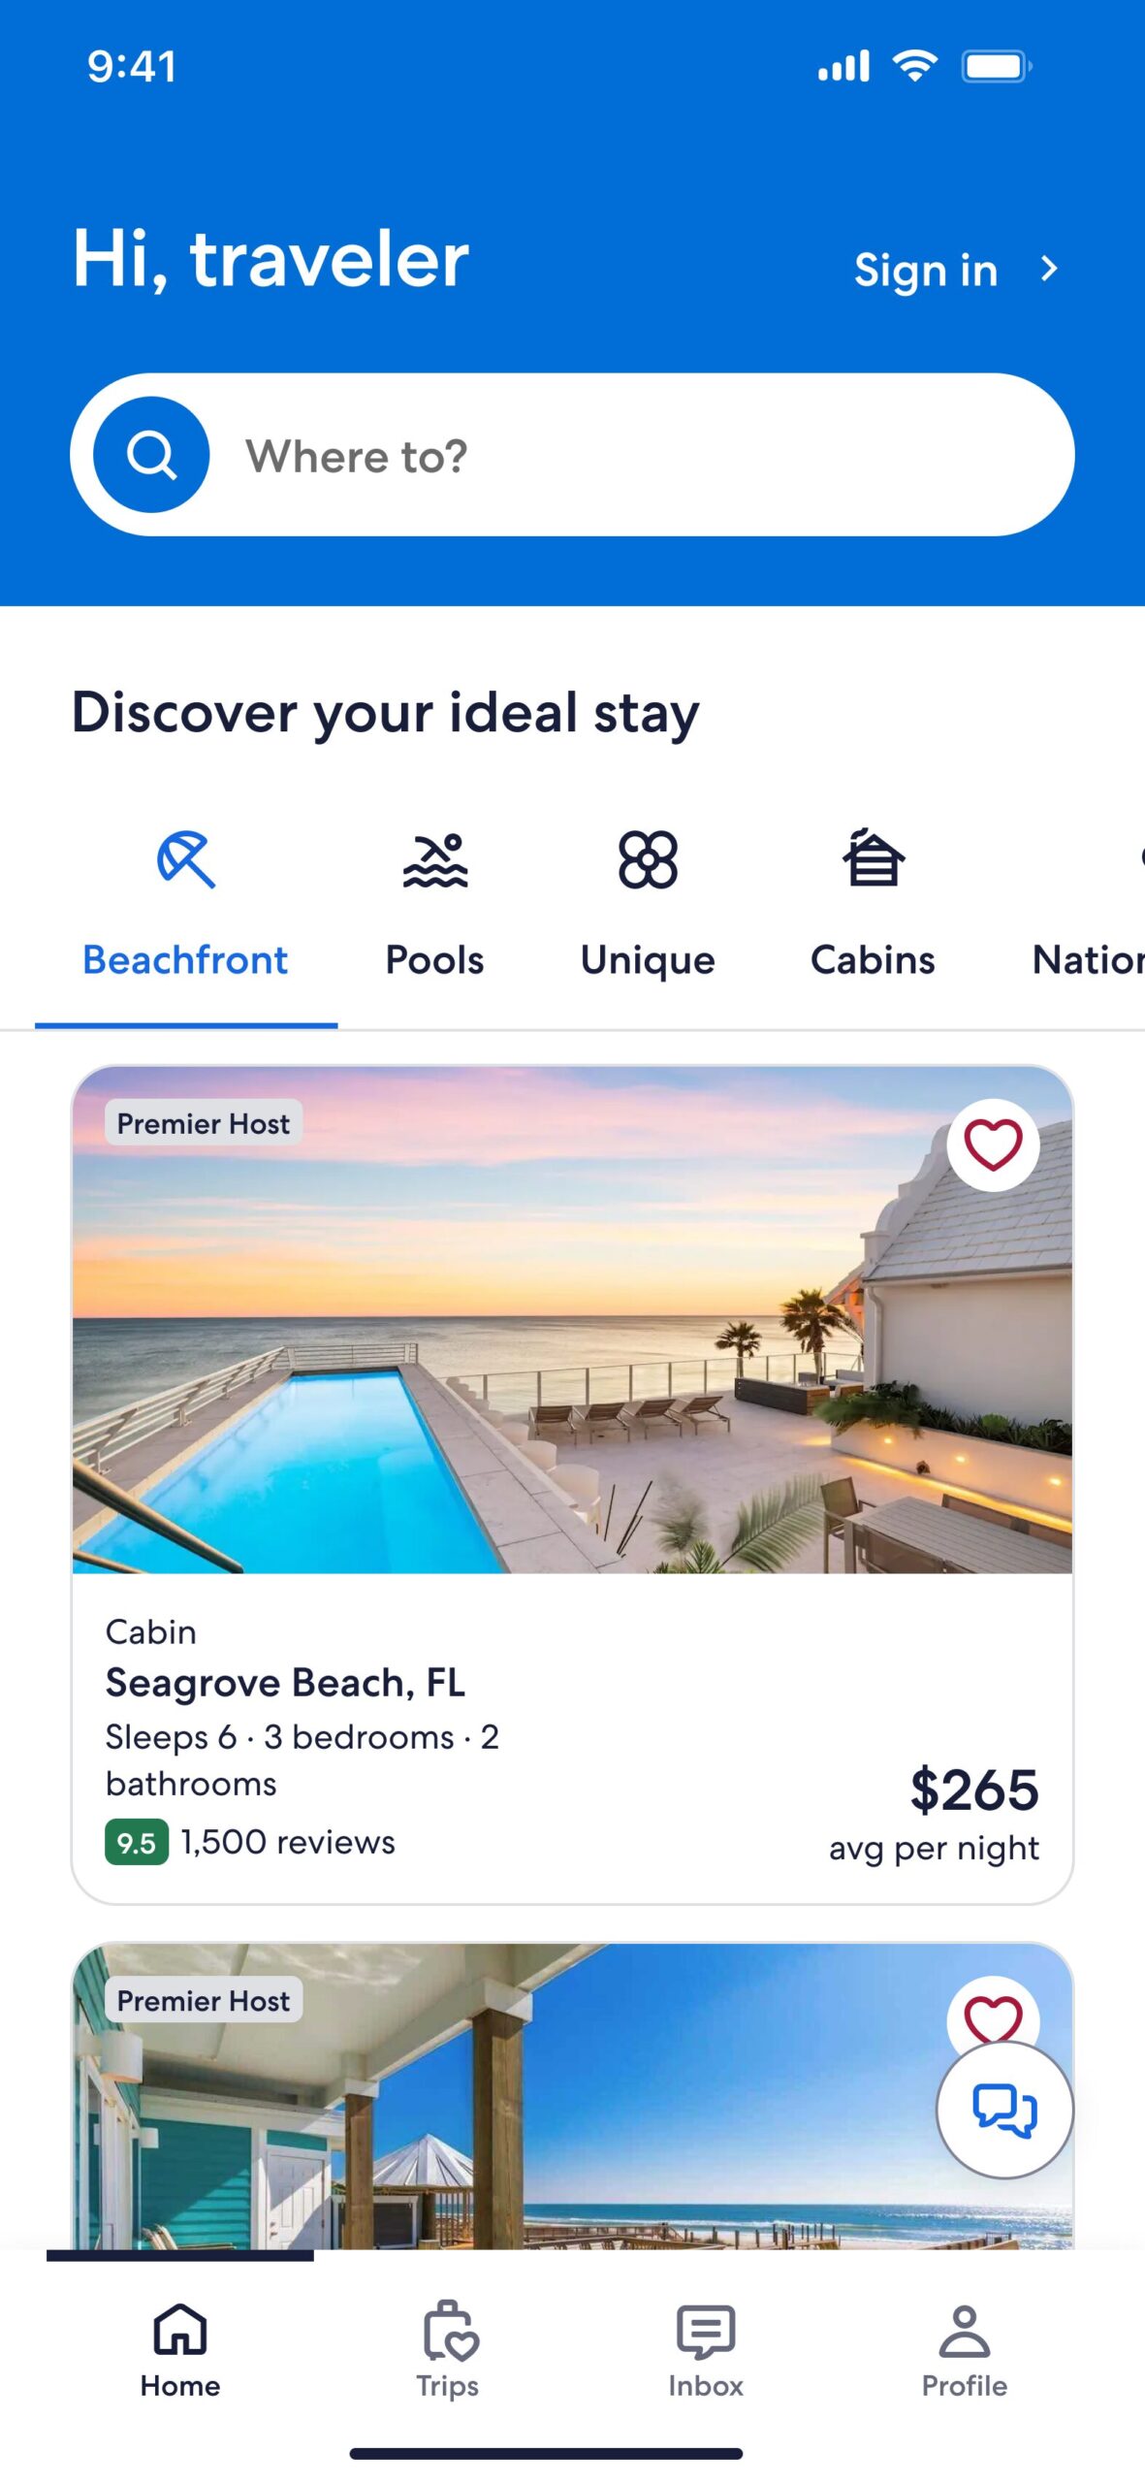Favorite the Seagrove Beach cabin listing
Image resolution: width=1145 pixels, height=2483 pixels.
[993, 1145]
